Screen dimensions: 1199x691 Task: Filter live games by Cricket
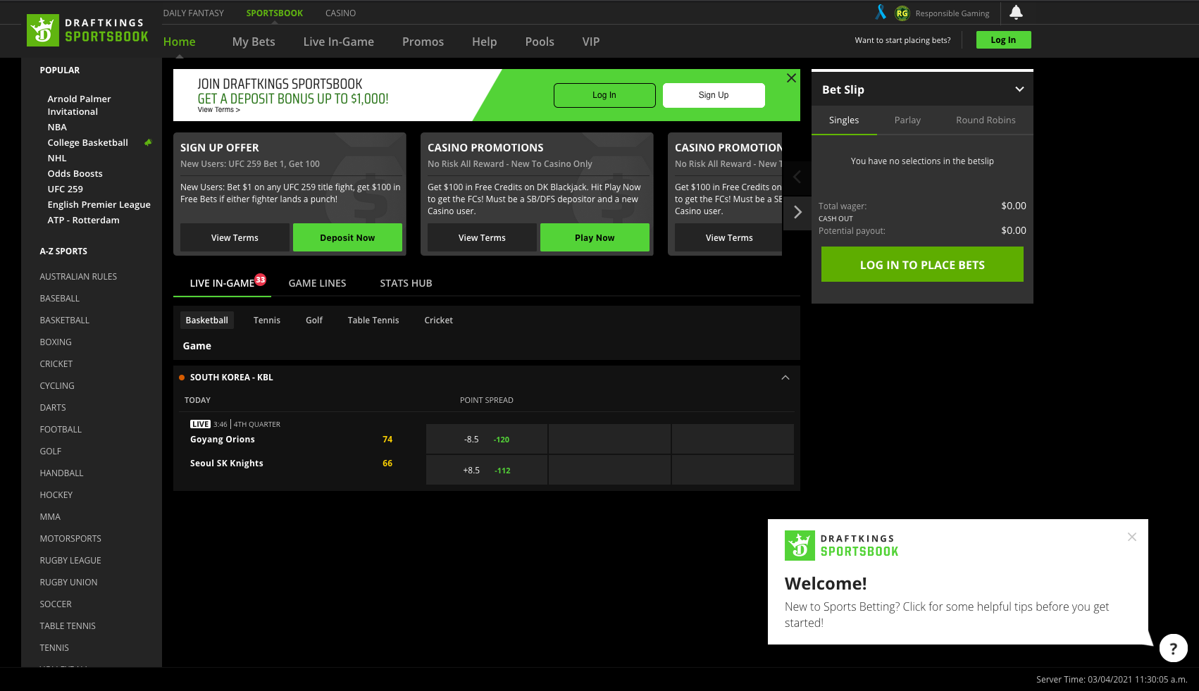(439, 320)
